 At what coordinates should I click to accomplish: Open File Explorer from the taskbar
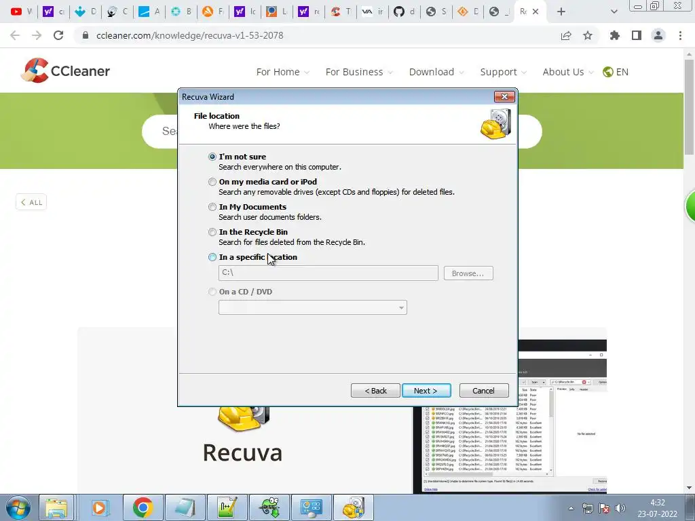click(56, 507)
